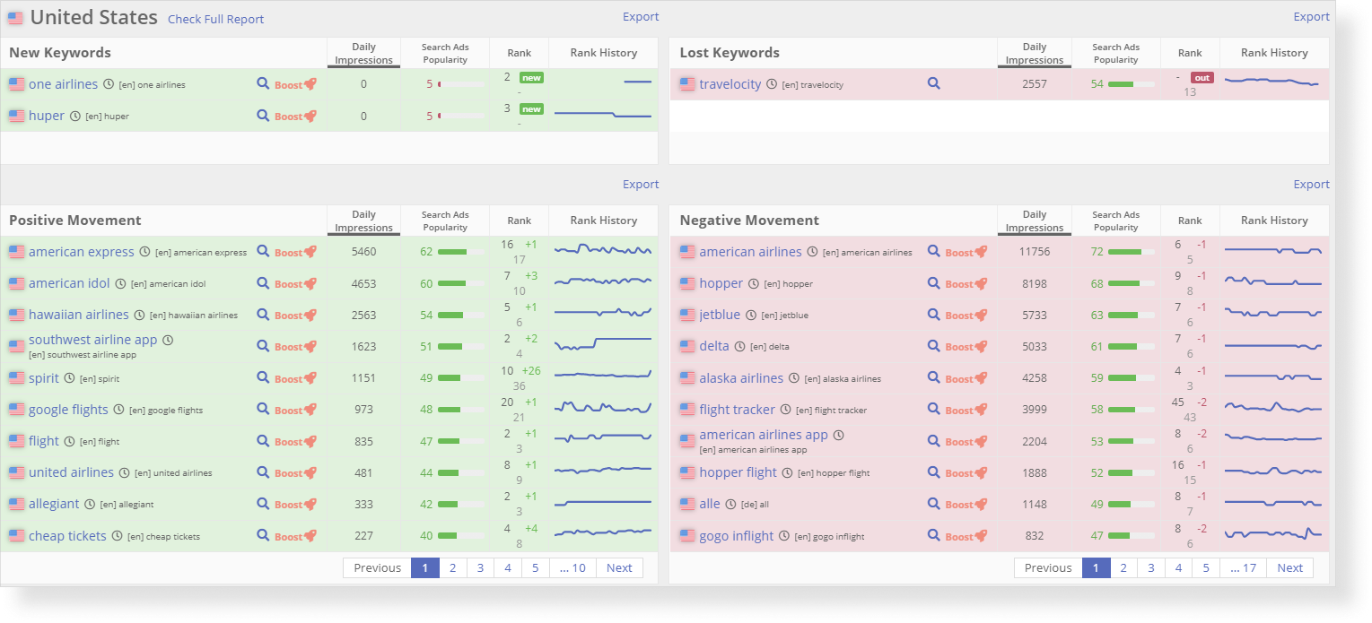Open search magnifier for travelocity keyword

tap(934, 84)
